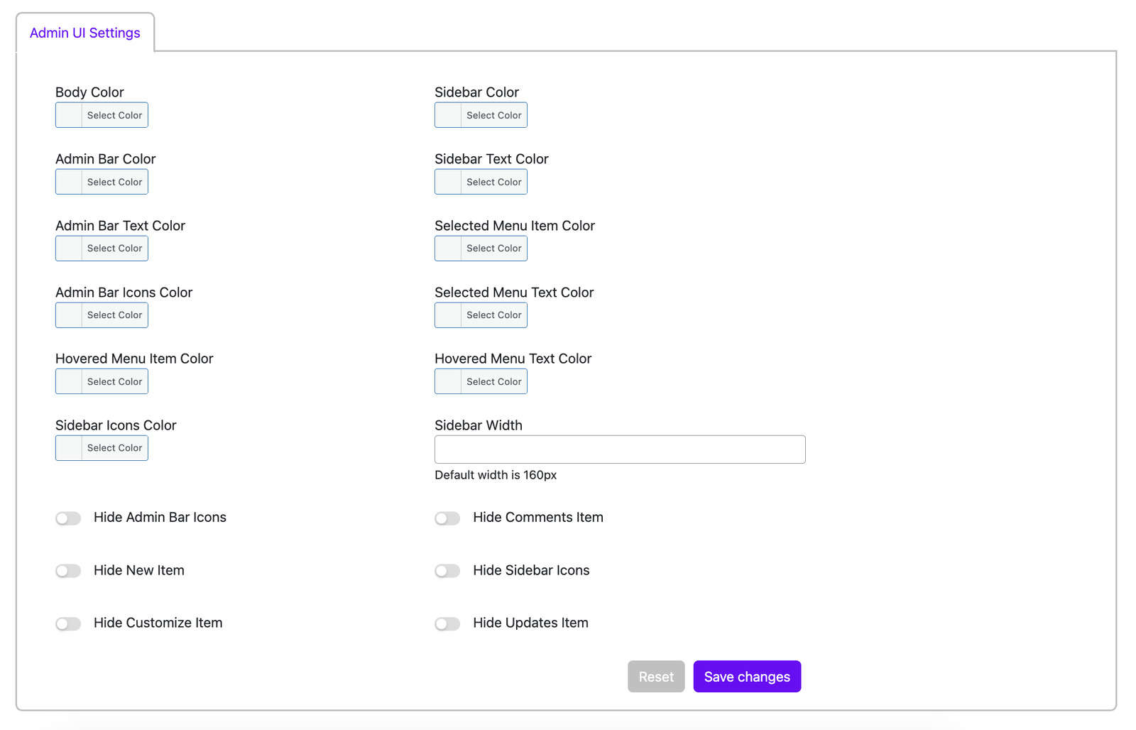Turn on Hide Updates Item
This screenshot has width=1136, height=730.
tap(447, 623)
